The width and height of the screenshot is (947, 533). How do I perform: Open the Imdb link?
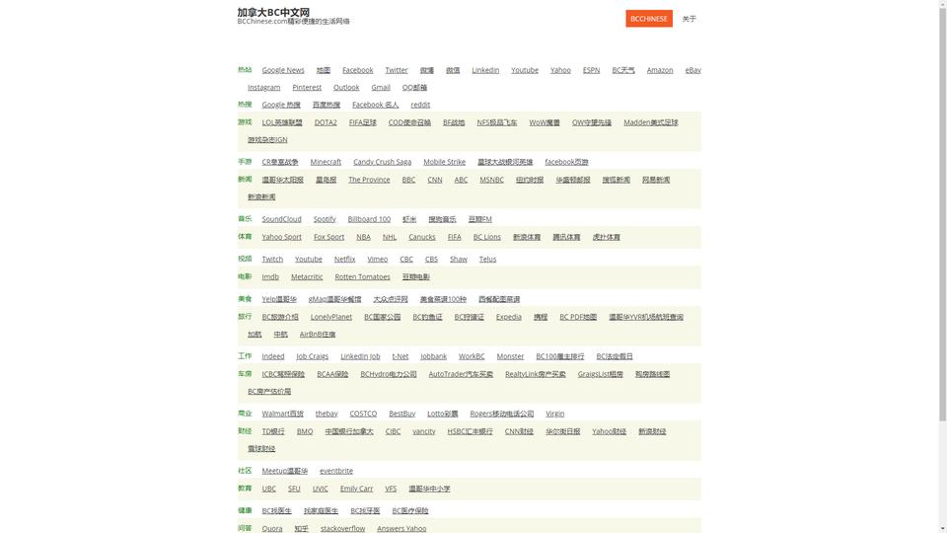(x=270, y=276)
